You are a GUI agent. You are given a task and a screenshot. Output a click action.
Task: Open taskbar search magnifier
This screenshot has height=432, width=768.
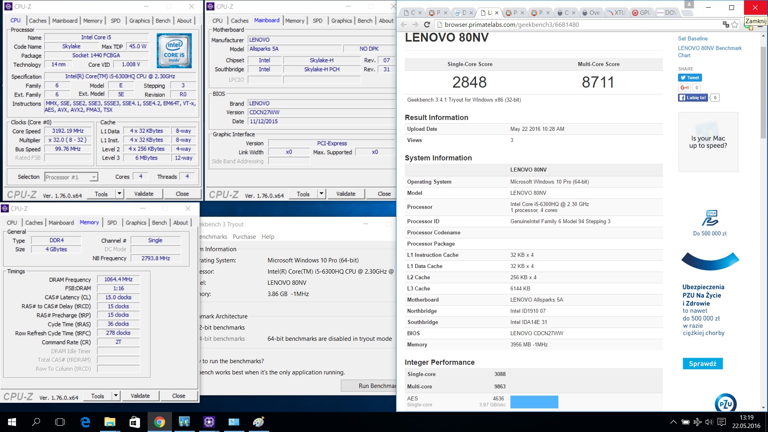coord(36,422)
